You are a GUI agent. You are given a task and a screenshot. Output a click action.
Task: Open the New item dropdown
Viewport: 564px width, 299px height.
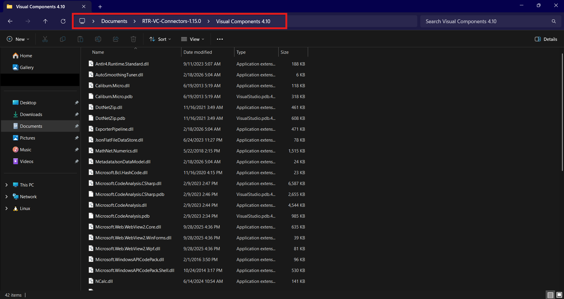(x=18, y=39)
